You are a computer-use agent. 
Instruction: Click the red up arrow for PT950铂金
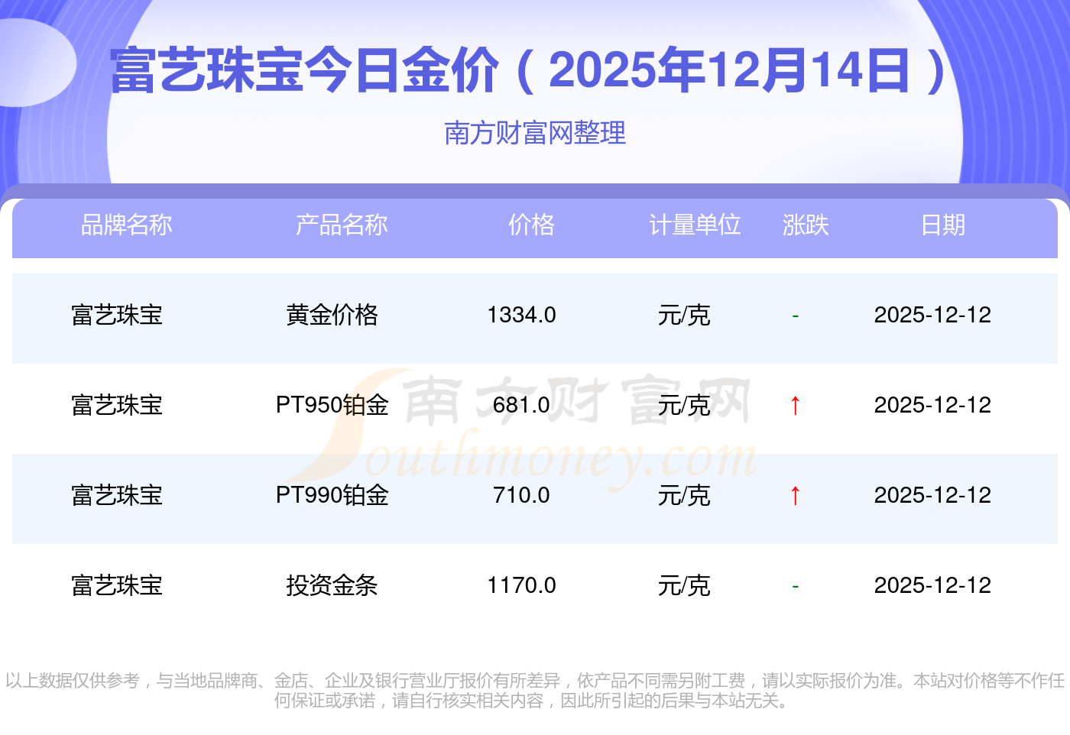[x=796, y=405]
